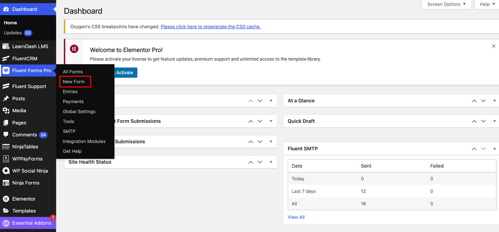Click the NinjaTables table icon

(x=6, y=147)
